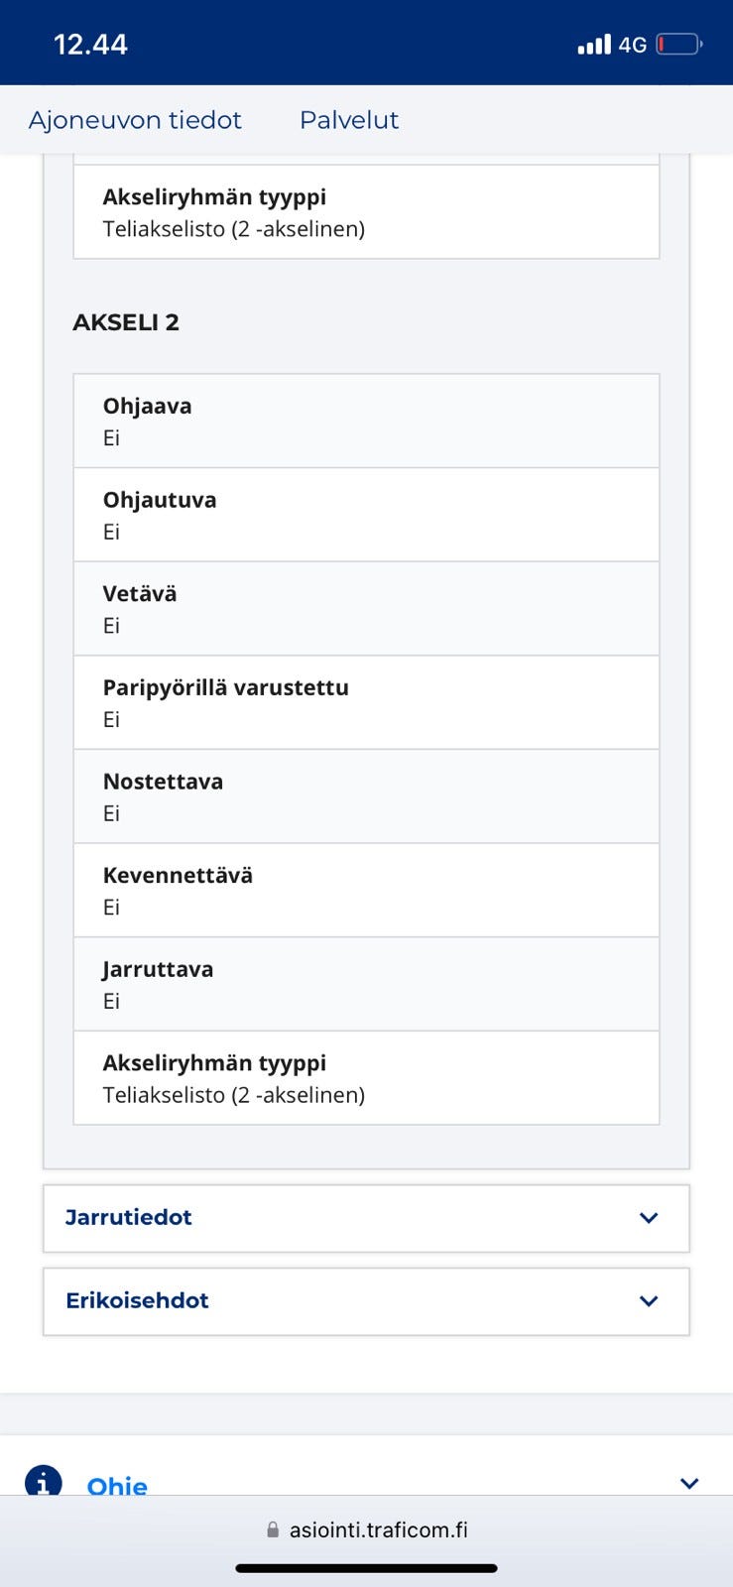This screenshot has height=1587, width=733.
Task: Tap the info icon beside Ohje
Action: (41, 1485)
